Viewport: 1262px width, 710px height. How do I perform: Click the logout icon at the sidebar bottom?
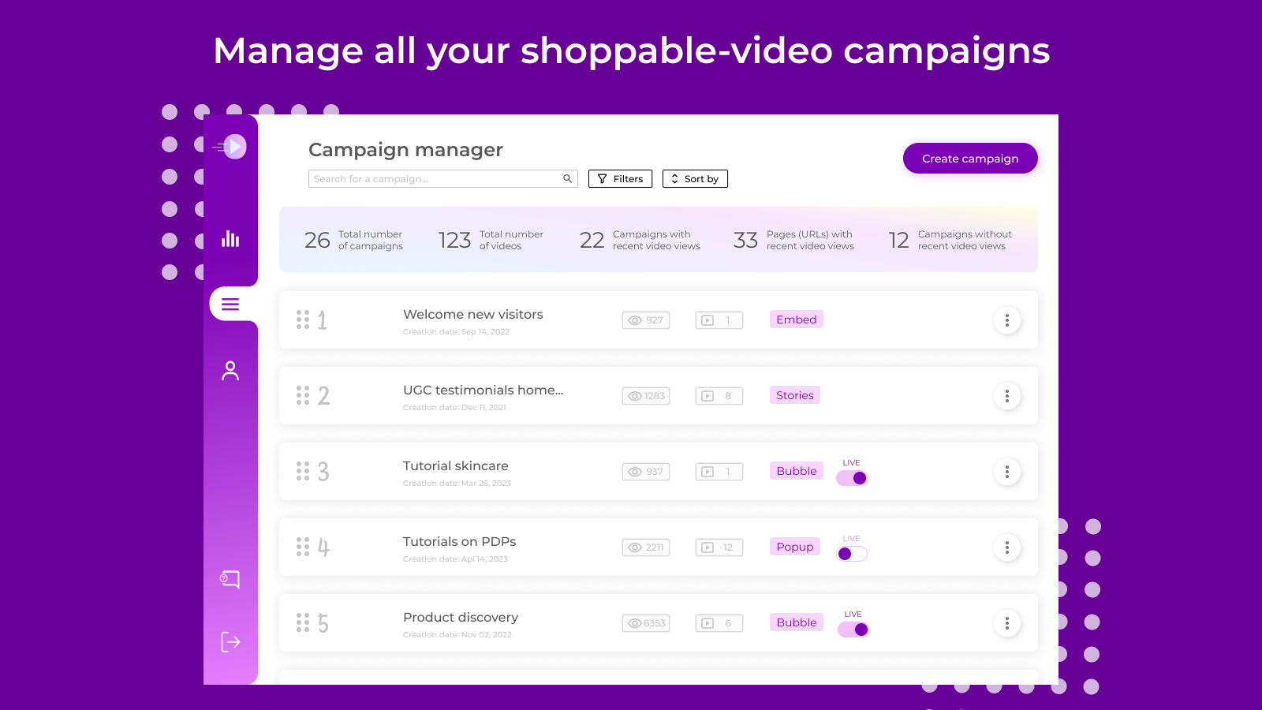(230, 641)
